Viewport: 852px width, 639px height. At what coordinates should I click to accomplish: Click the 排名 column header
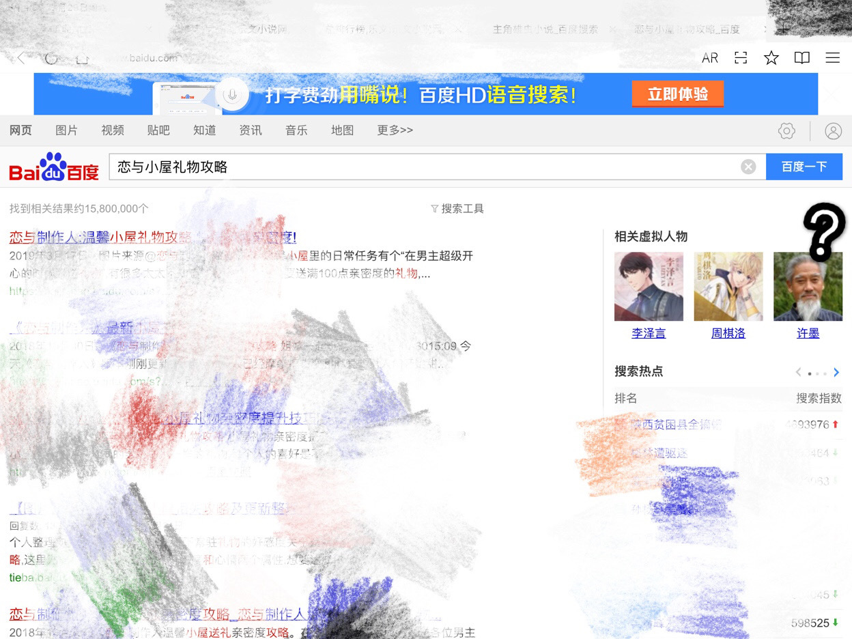click(626, 399)
